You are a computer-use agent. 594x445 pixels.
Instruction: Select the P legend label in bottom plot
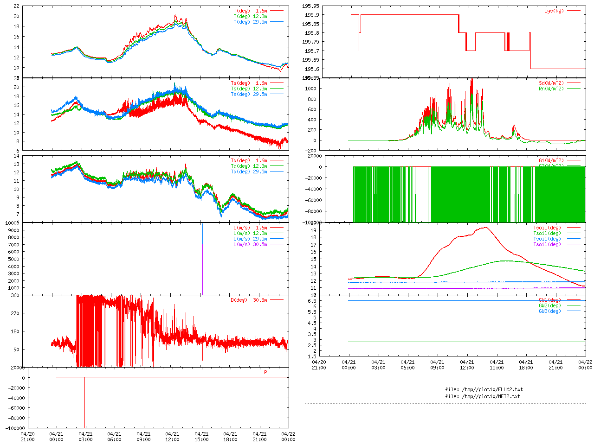(266, 372)
